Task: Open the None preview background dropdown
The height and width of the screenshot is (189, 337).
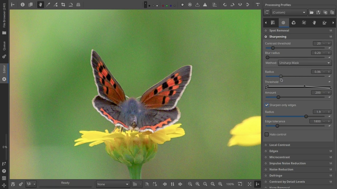Action: click(x=113, y=184)
